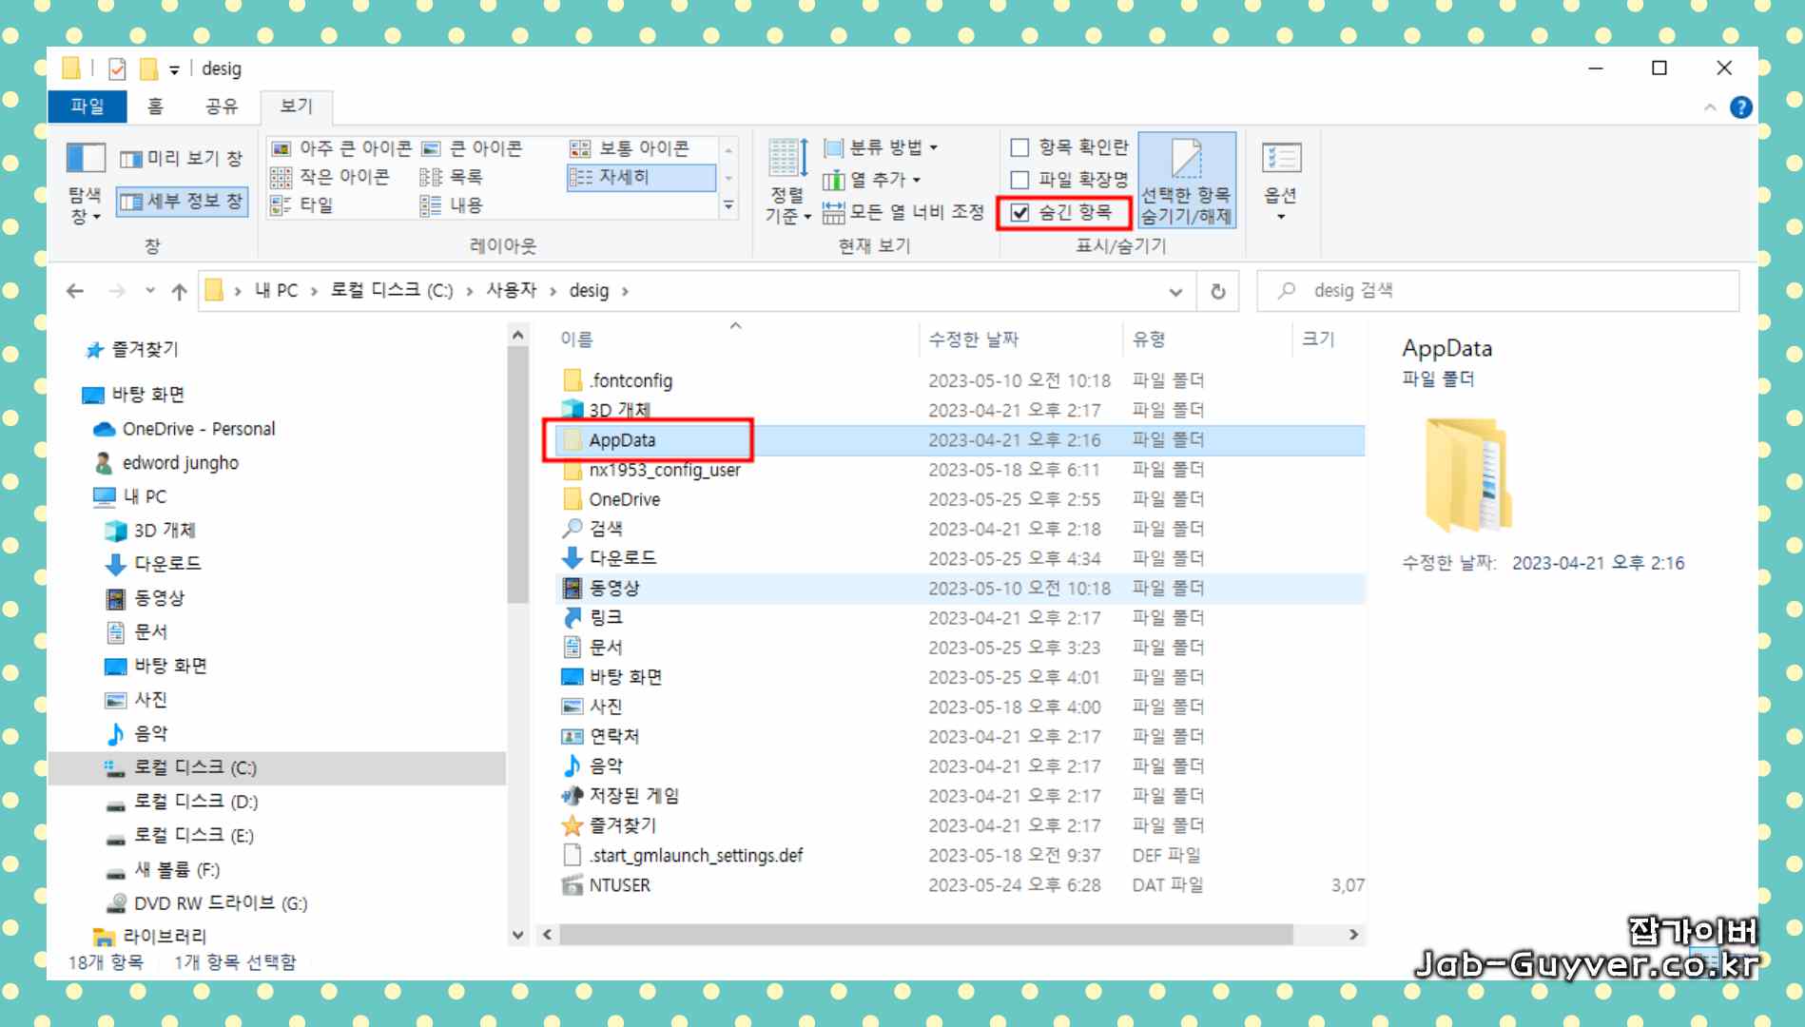Image resolution: width=1805 pixels, height=1027 pixels.
Task: Switch to the 공유 ribbon tab
Action: click(x=221, y=107)
